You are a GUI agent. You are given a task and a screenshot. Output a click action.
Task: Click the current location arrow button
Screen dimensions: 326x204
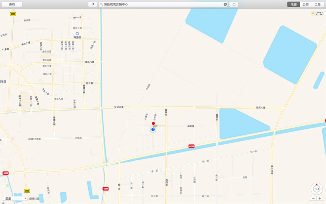[93, 4]
